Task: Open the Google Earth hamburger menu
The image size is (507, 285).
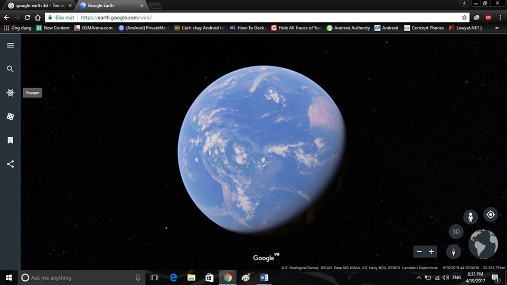Action: 11,45
